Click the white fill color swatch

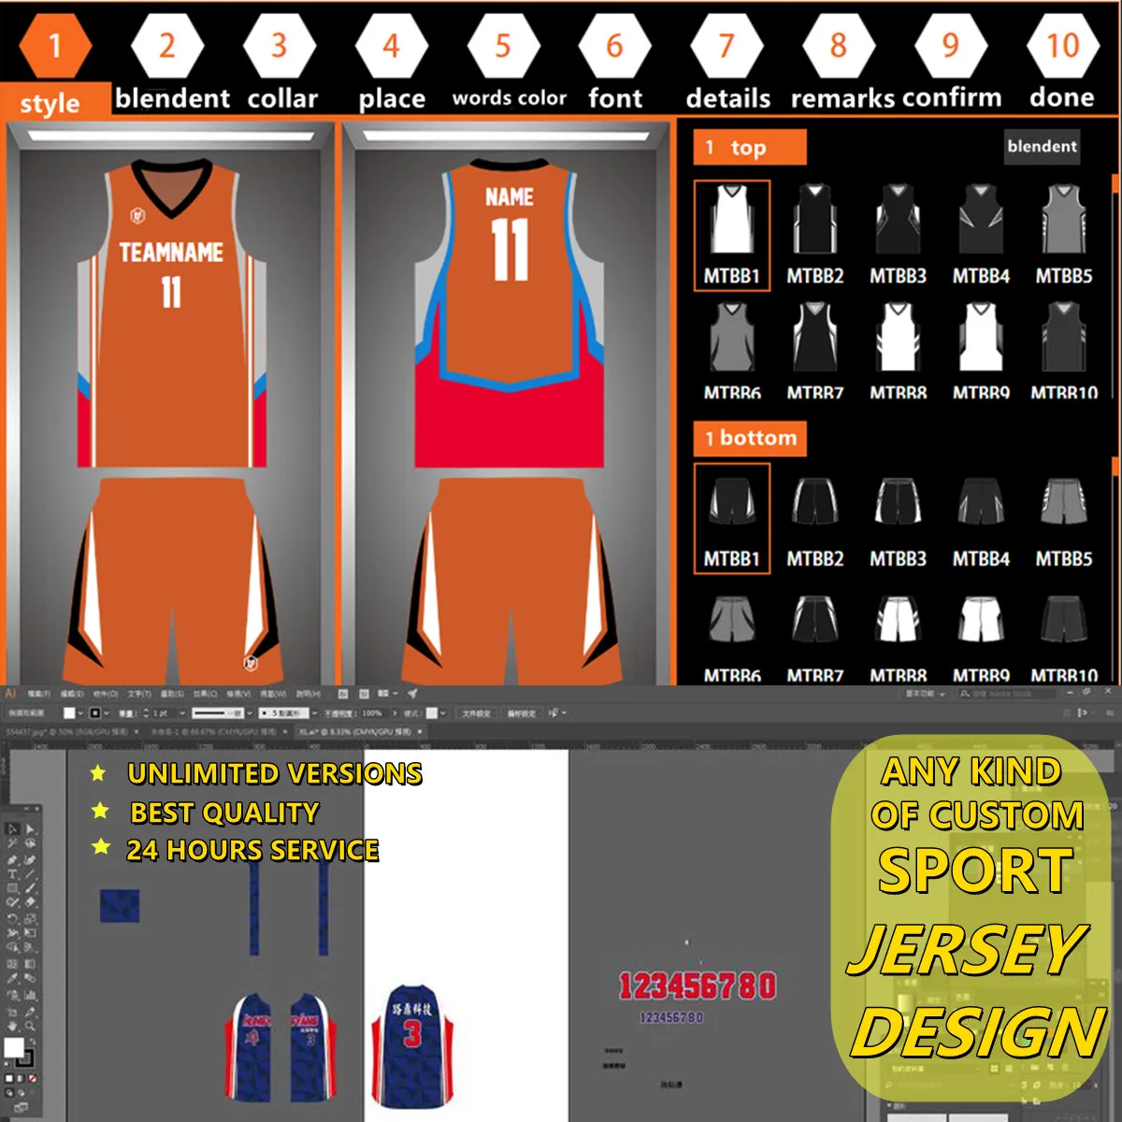coord(14,1046)
